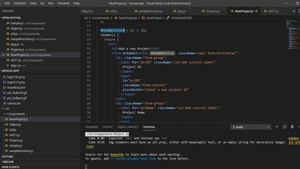The height and width of the screenshot is (169, 300).
Task: Open the Selection menu
Action: coord(20,3)
